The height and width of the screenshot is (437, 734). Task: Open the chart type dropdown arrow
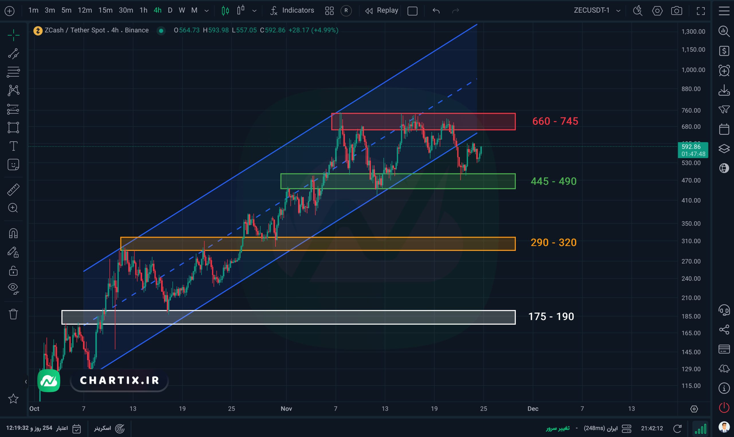[x=254, y=11]
